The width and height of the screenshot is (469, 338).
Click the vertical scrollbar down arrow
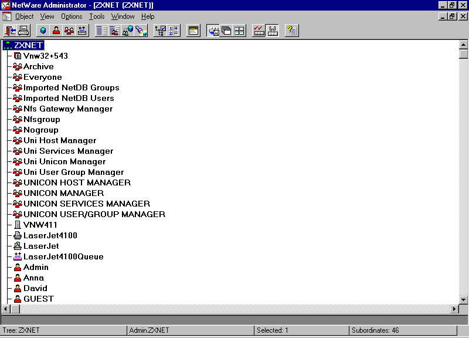463,299
